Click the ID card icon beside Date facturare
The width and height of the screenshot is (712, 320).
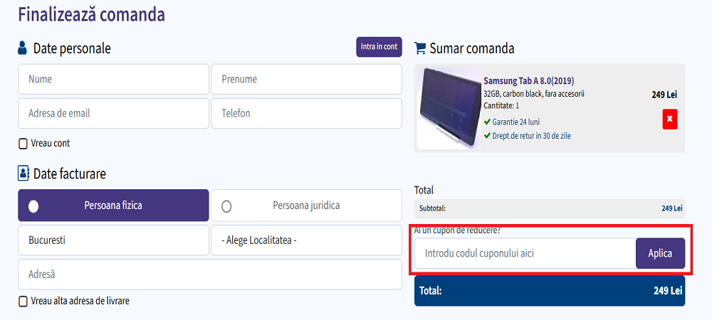[23, 174]
